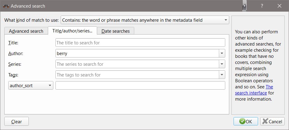Open the match kind dropdown
The width and height of the screenshot is (289, 130).
pos(145,20)
